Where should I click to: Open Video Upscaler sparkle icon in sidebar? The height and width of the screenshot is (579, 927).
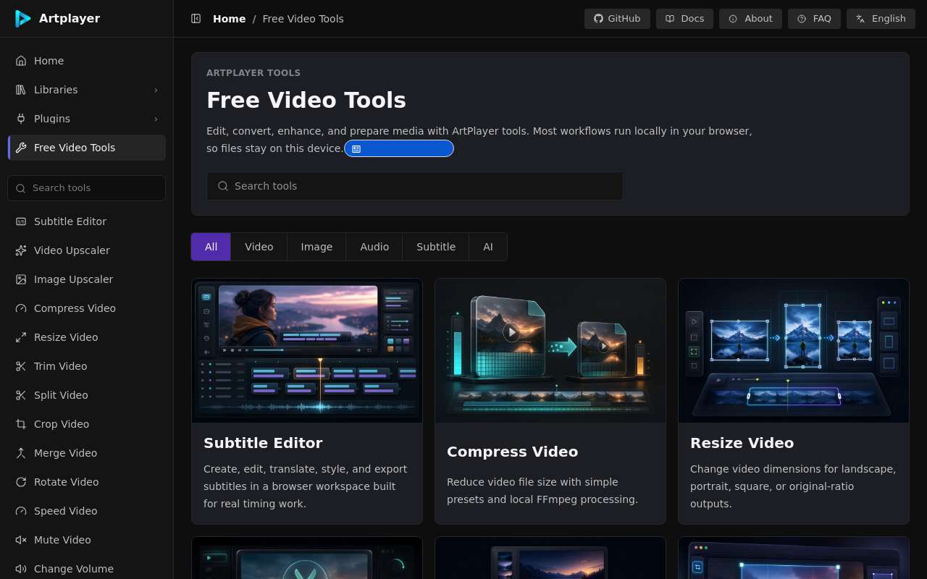click(21, 250)
